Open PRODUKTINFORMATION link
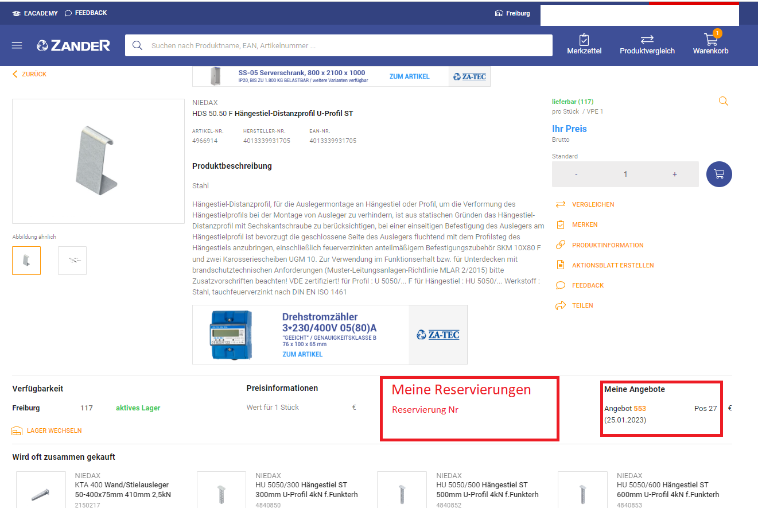The width and height of the screenshot is (758, 508). pyautogui.click(x=600, y=245)
